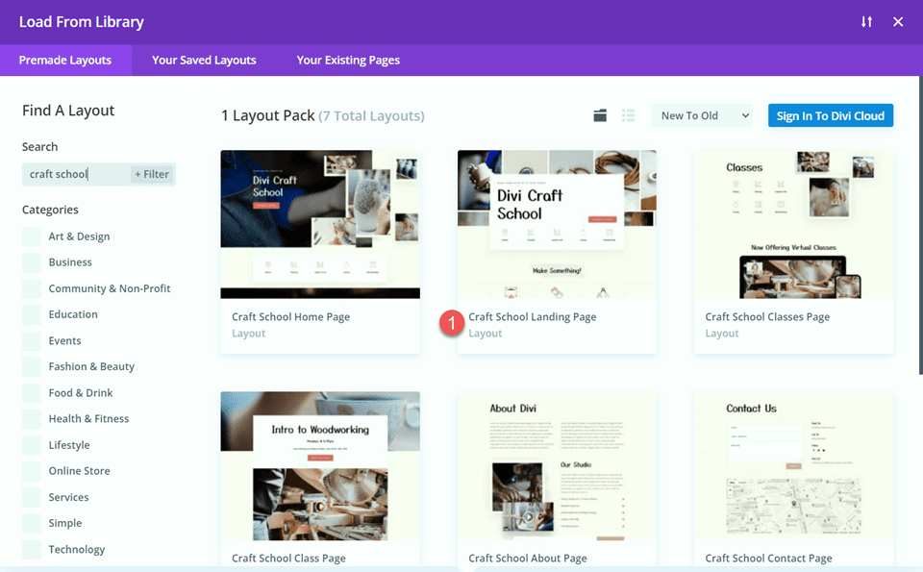The width and height of the screenshot is (923, 572).
Task: Open the Premade Layouts tab
Action: tap(65, 60)
